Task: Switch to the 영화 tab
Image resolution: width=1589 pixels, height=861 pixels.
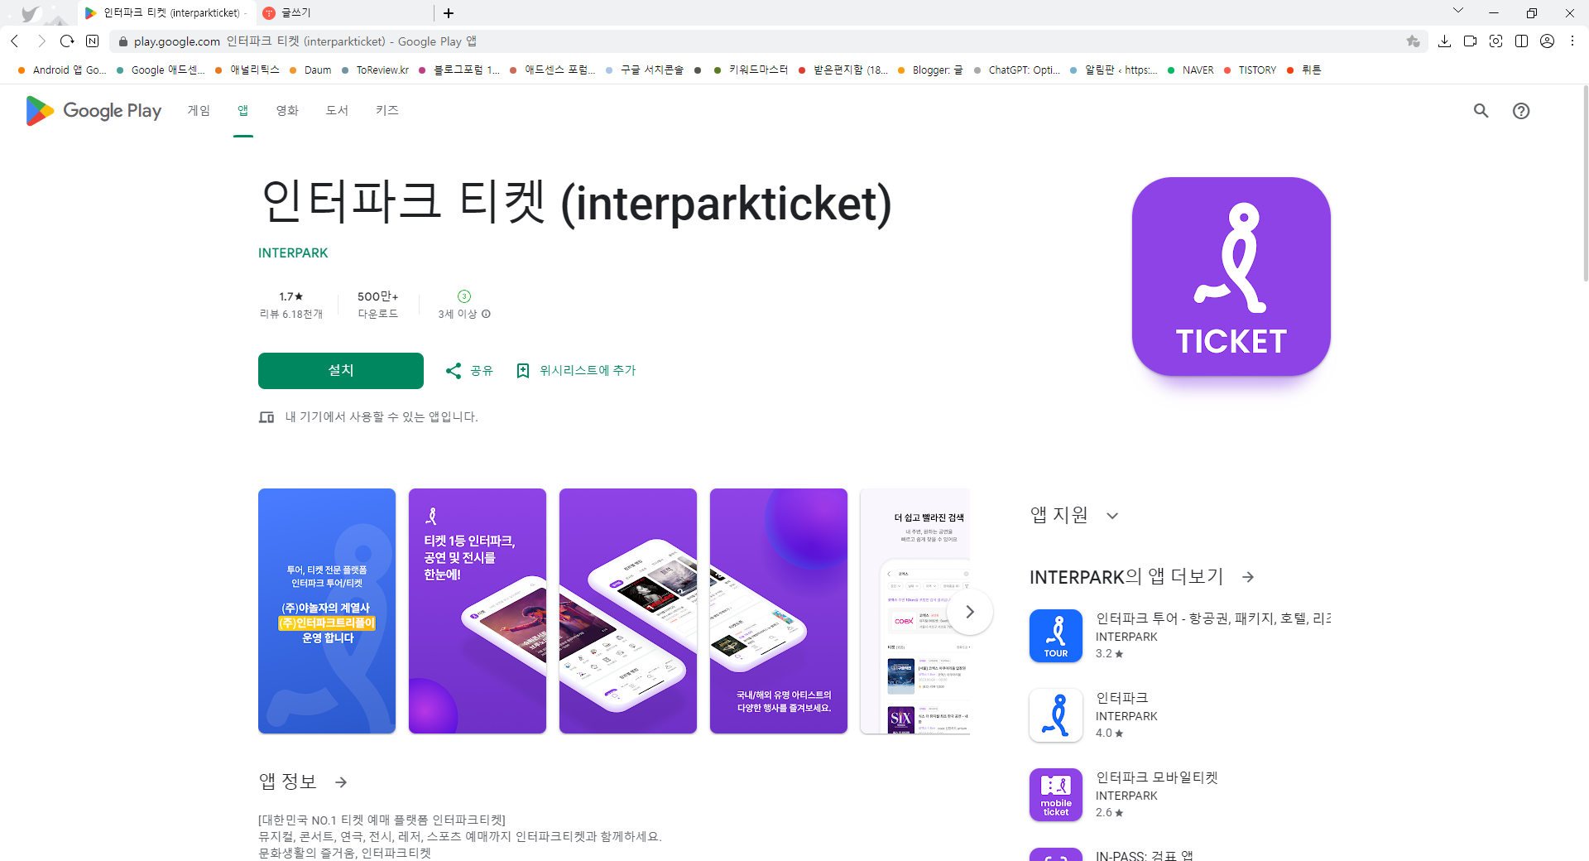Action: coord(286,110)
